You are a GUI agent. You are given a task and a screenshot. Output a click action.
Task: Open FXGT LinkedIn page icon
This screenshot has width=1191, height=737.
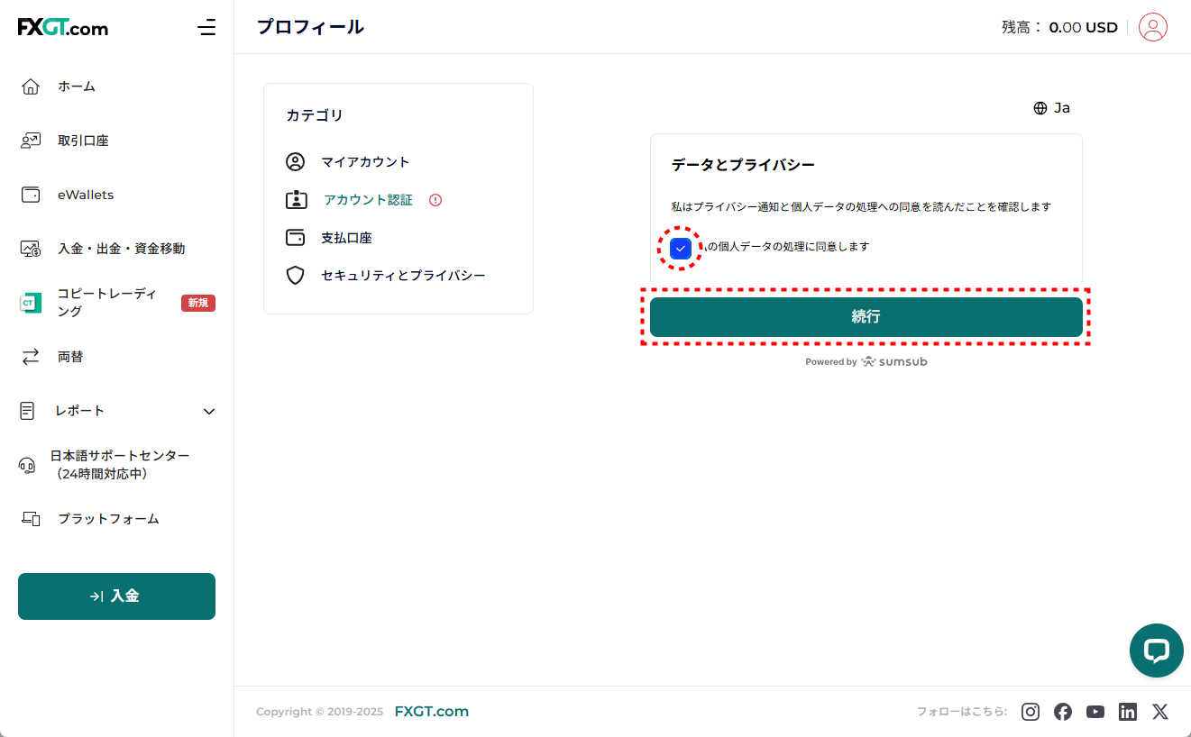[1128, 712]
